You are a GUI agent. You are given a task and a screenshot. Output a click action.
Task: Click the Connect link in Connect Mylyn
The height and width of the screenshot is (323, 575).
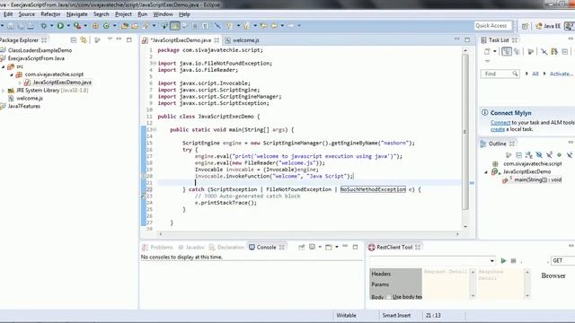point(500,123)
